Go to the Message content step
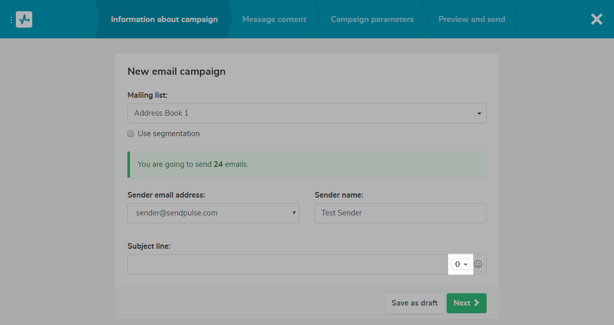Viewport: 614px width, 325px height. pyautogui.click(x=274, y=19)
